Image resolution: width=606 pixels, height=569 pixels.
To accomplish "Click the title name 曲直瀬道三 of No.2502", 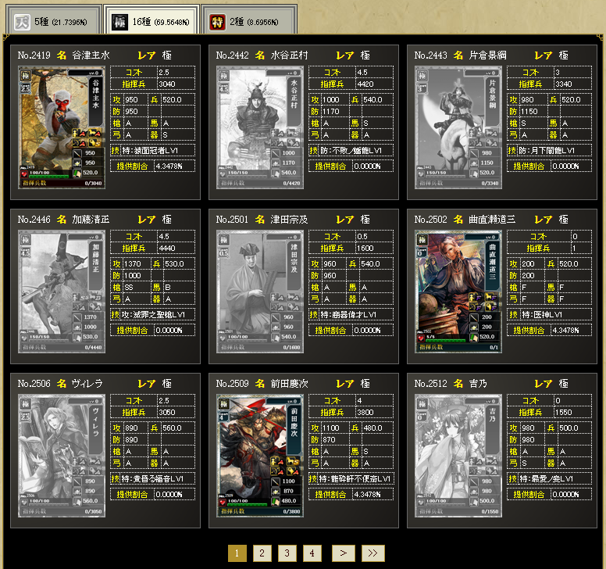I will 492,220.
